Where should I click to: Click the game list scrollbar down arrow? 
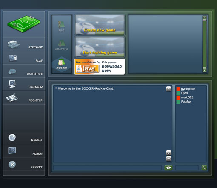click(204, 70)
